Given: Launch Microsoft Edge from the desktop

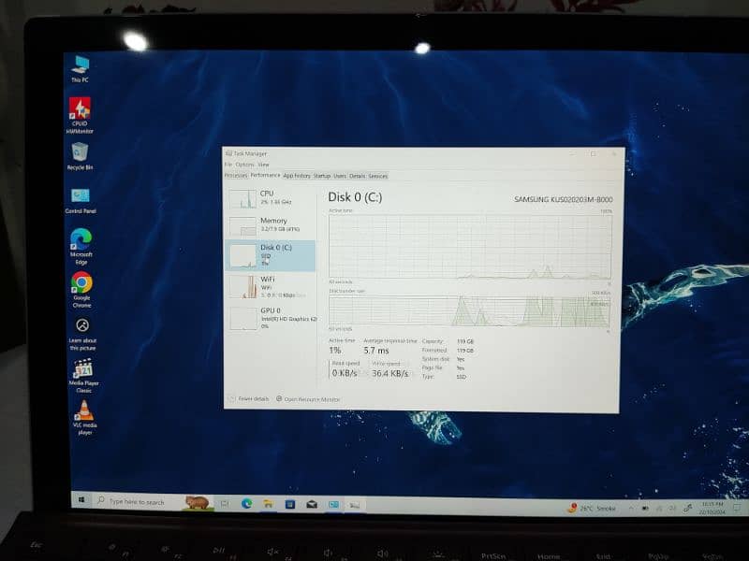Looking at the screenshot, I should (x=81, y=247).
